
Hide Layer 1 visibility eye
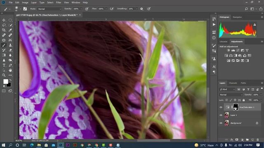click(x=221, y=115)
